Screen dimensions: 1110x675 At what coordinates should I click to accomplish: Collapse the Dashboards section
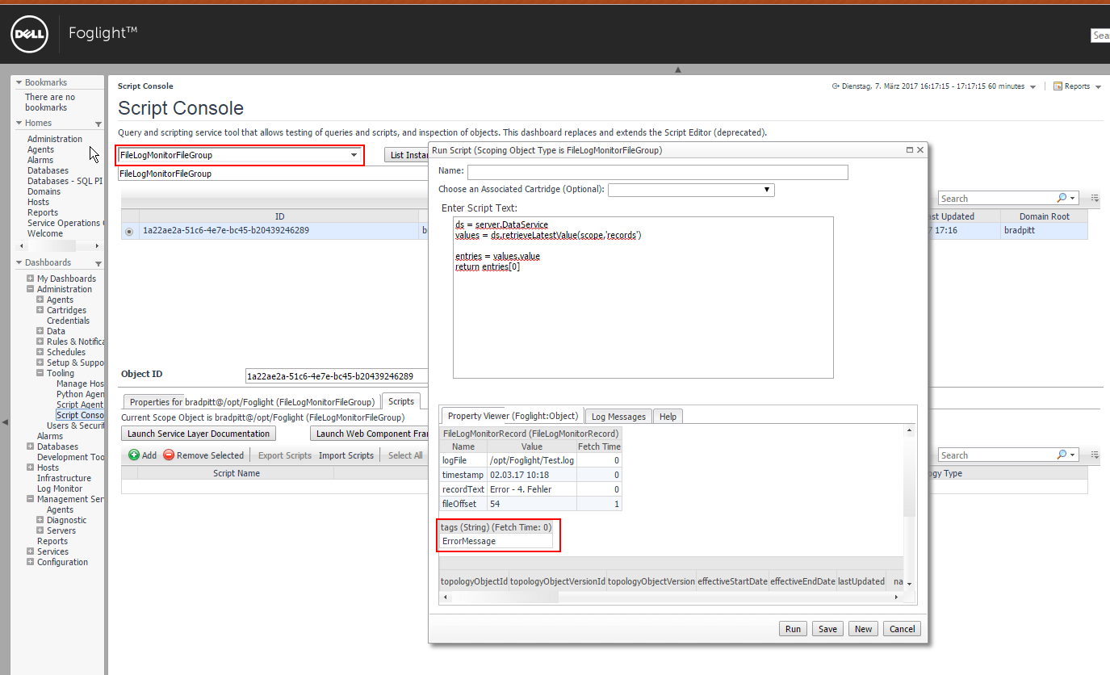pos(19,262)
